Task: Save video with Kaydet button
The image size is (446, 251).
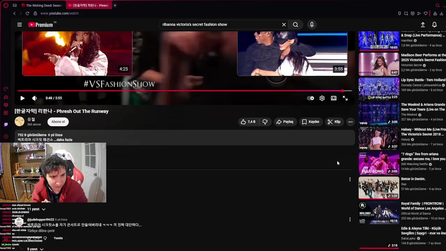Action: click(310, 122)
